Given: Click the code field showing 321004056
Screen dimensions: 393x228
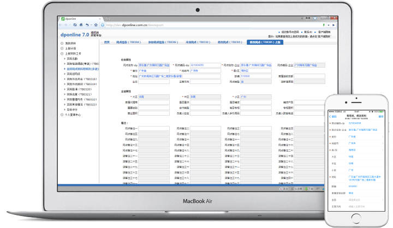Looking at the screenshot, I should pos(205,65).
